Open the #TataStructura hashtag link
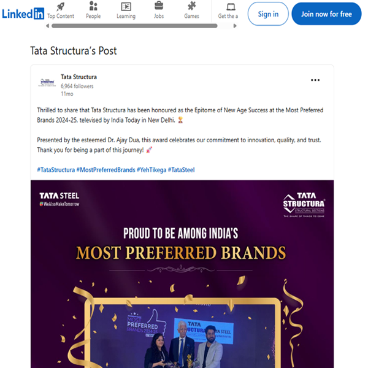368x368 pixels. coord(56,170)
